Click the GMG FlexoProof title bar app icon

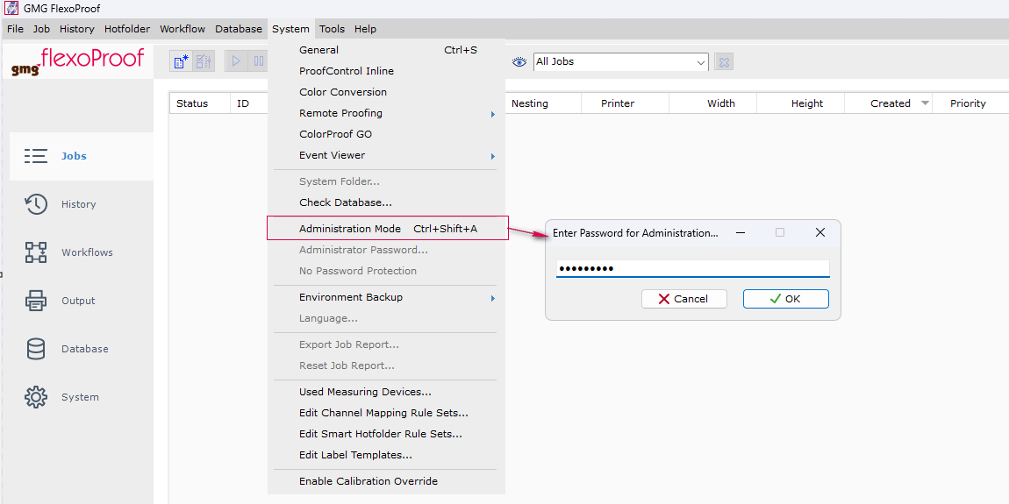11,9
